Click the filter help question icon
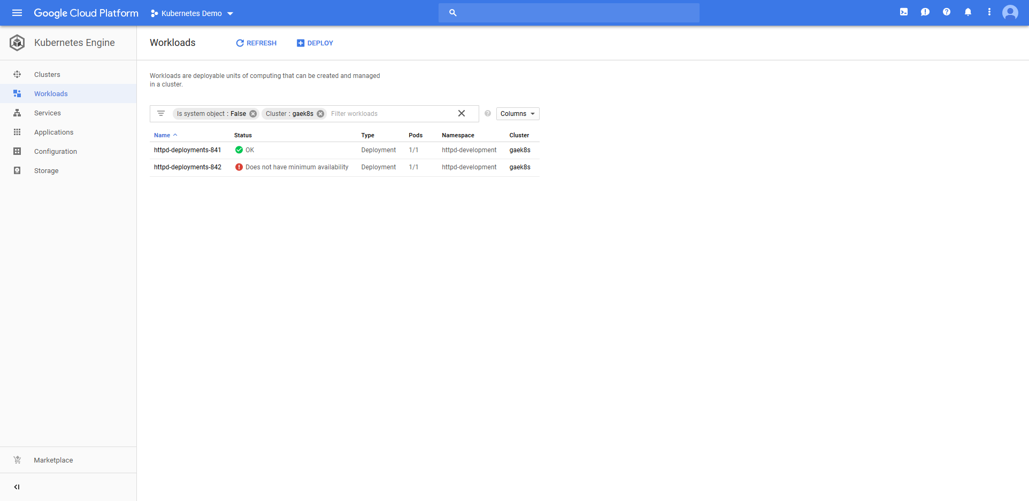Screen dimensions: 1029x501 click(488, 114)
